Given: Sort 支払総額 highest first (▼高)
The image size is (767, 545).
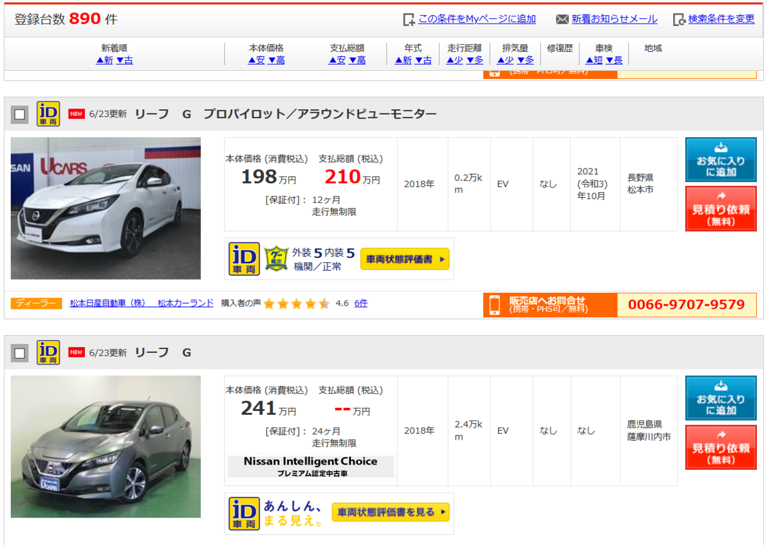Looking at the screenshot, I should [357, 60].
